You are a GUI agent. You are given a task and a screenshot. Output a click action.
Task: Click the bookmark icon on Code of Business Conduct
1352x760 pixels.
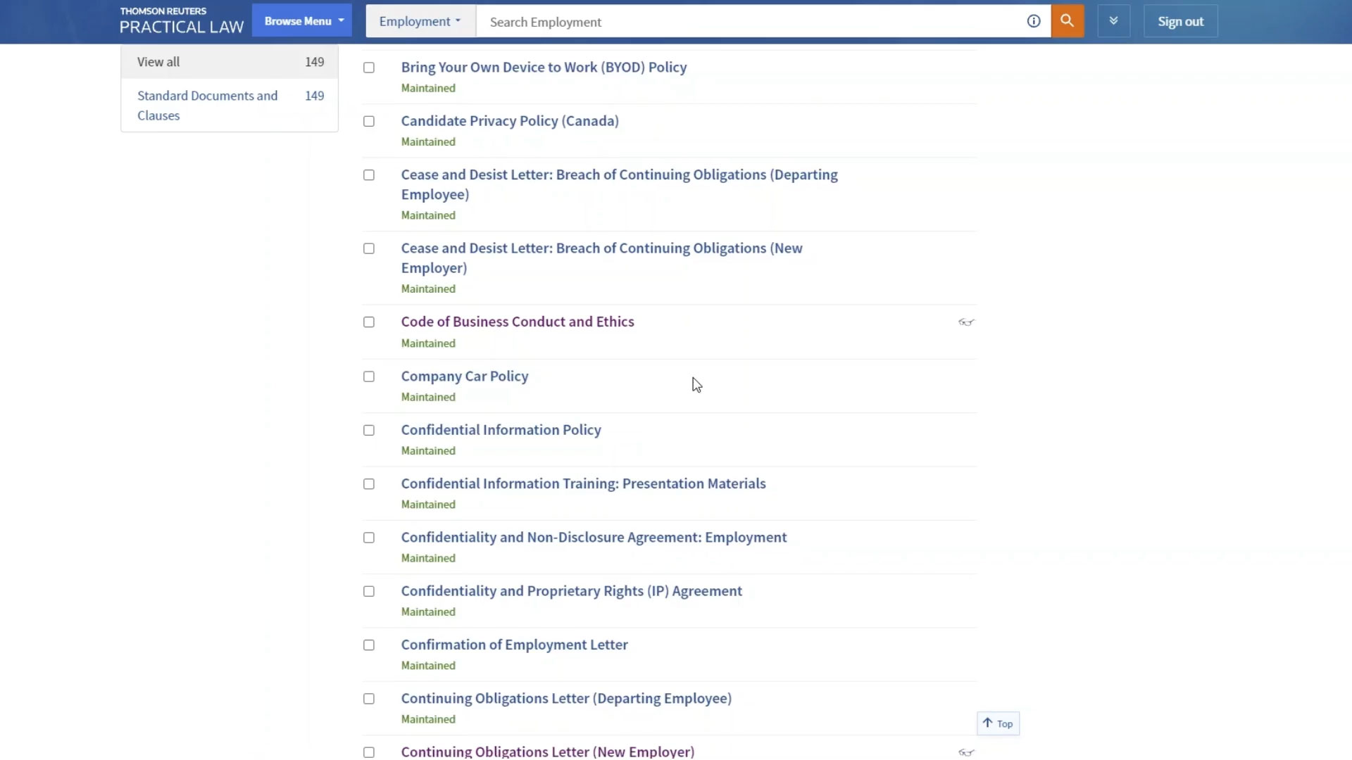coord(967,322)
